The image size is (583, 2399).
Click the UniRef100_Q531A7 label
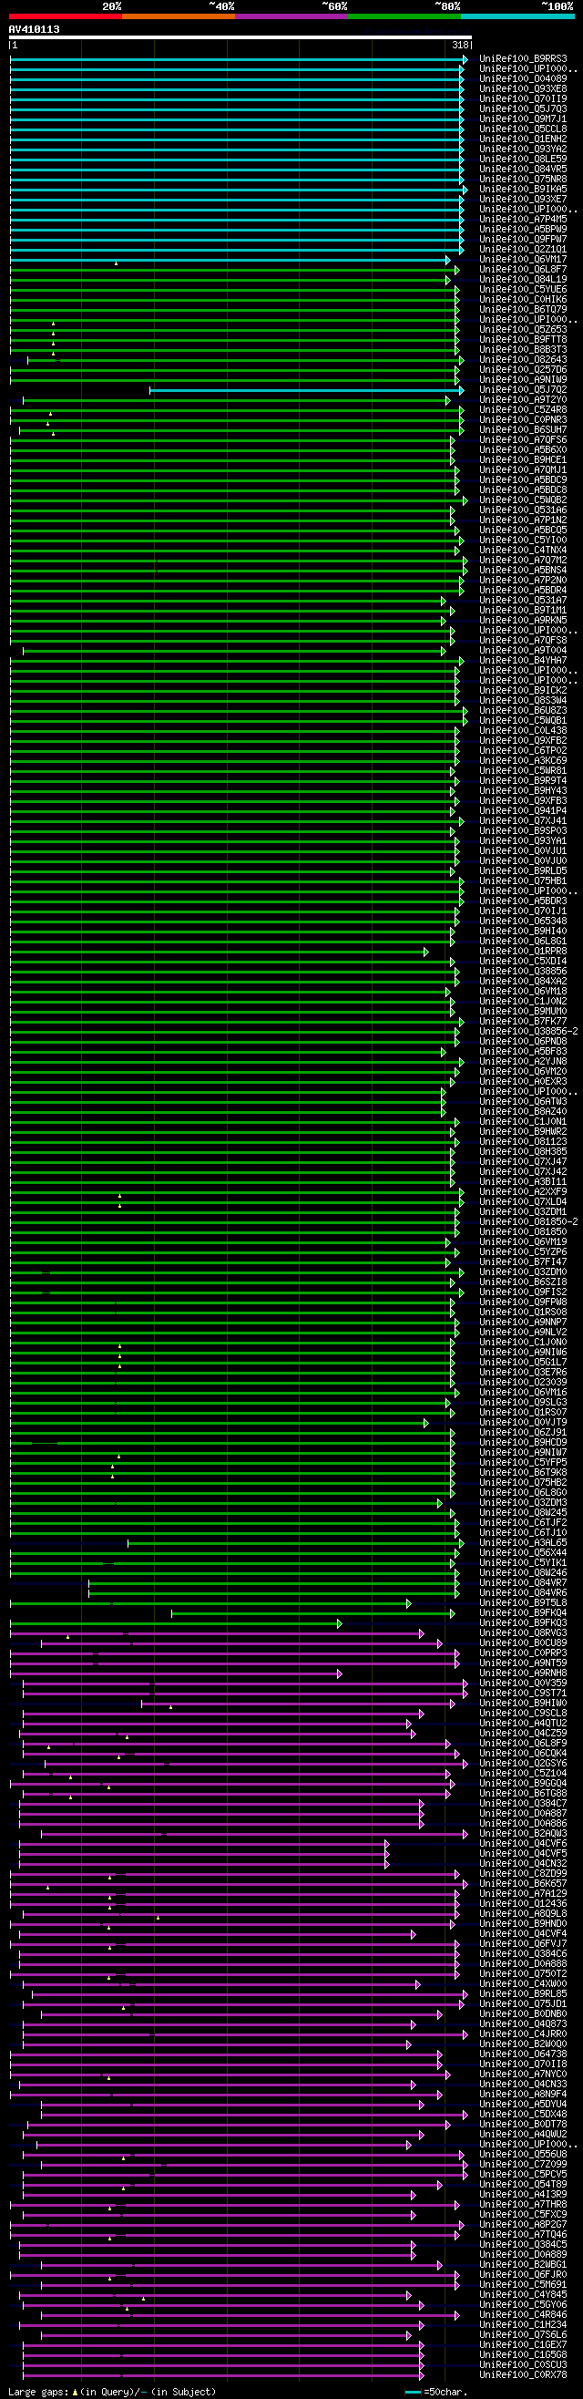pos(523,601)
